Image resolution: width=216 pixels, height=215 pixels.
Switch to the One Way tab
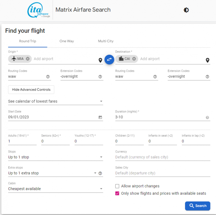pyautogui.click(x=67, y=41)
